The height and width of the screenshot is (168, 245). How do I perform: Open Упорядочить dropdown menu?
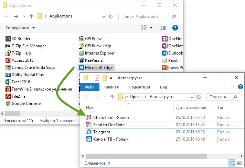20,28
